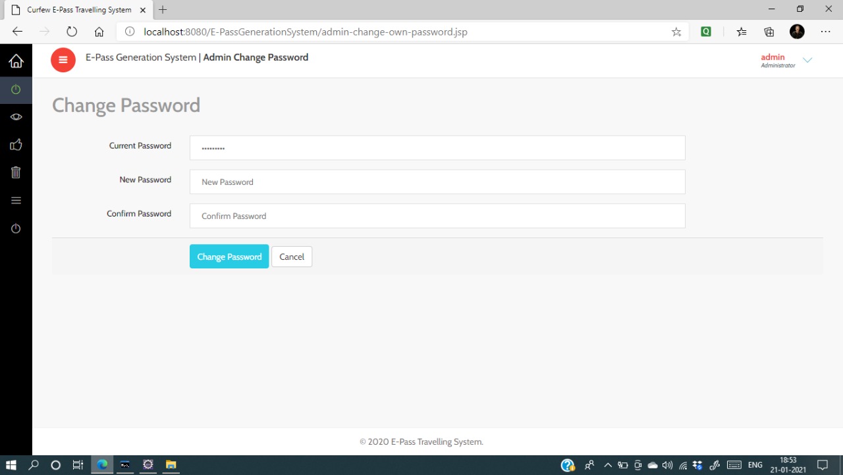Open the Favorites list icon
This screenshot has width=843, height=475.
click(x=742, y=32)
